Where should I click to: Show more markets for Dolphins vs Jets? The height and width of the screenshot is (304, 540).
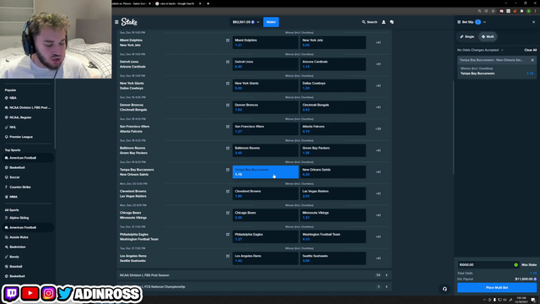point(378,43)
